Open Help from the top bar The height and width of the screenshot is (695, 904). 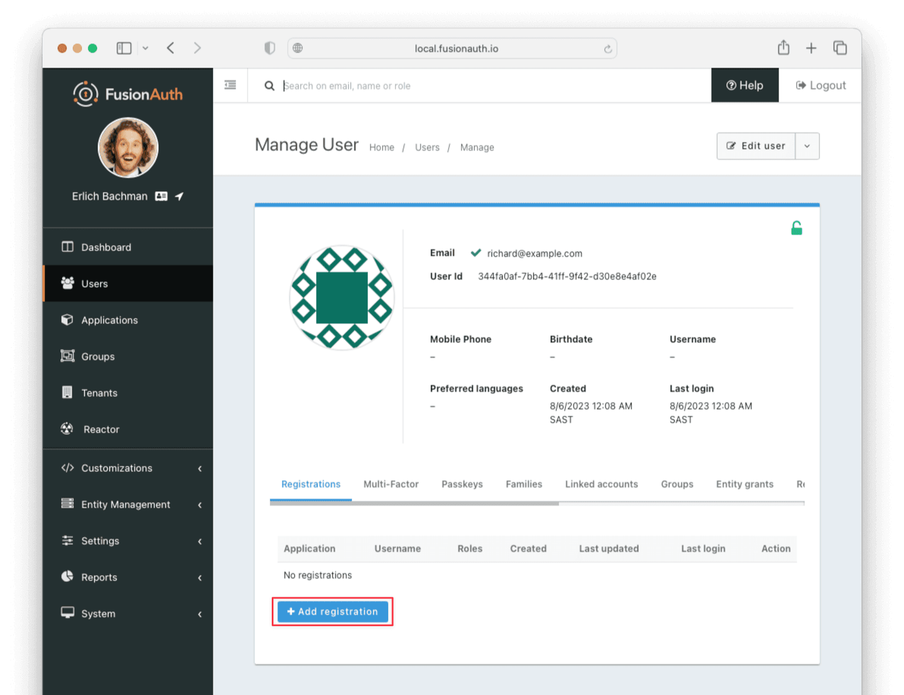point(744,85)
